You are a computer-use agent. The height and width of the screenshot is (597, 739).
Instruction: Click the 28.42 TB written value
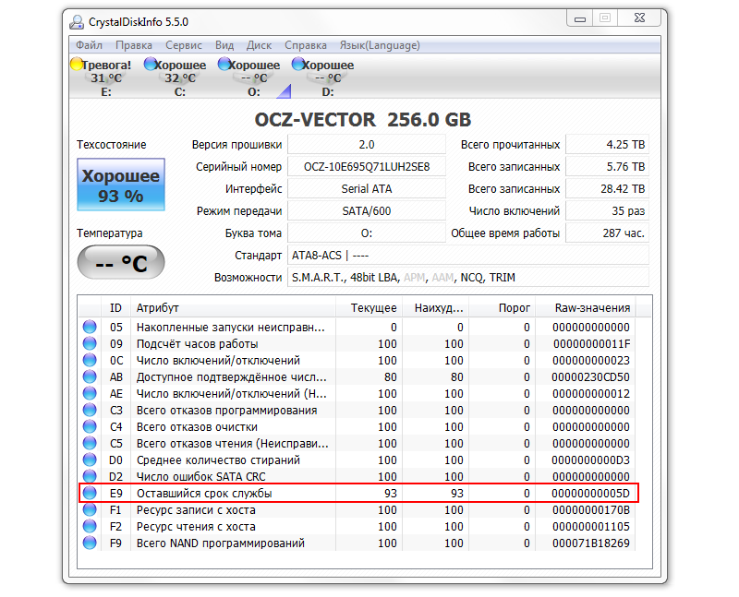tap(608, 189)
